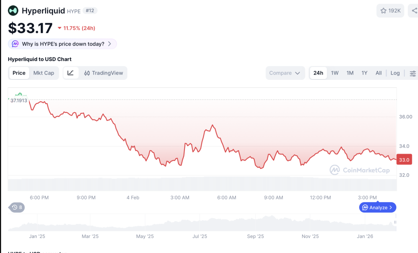Click the history badge showing 8
The width and height of the screenshot is (418, 253).
coord(17,207)
